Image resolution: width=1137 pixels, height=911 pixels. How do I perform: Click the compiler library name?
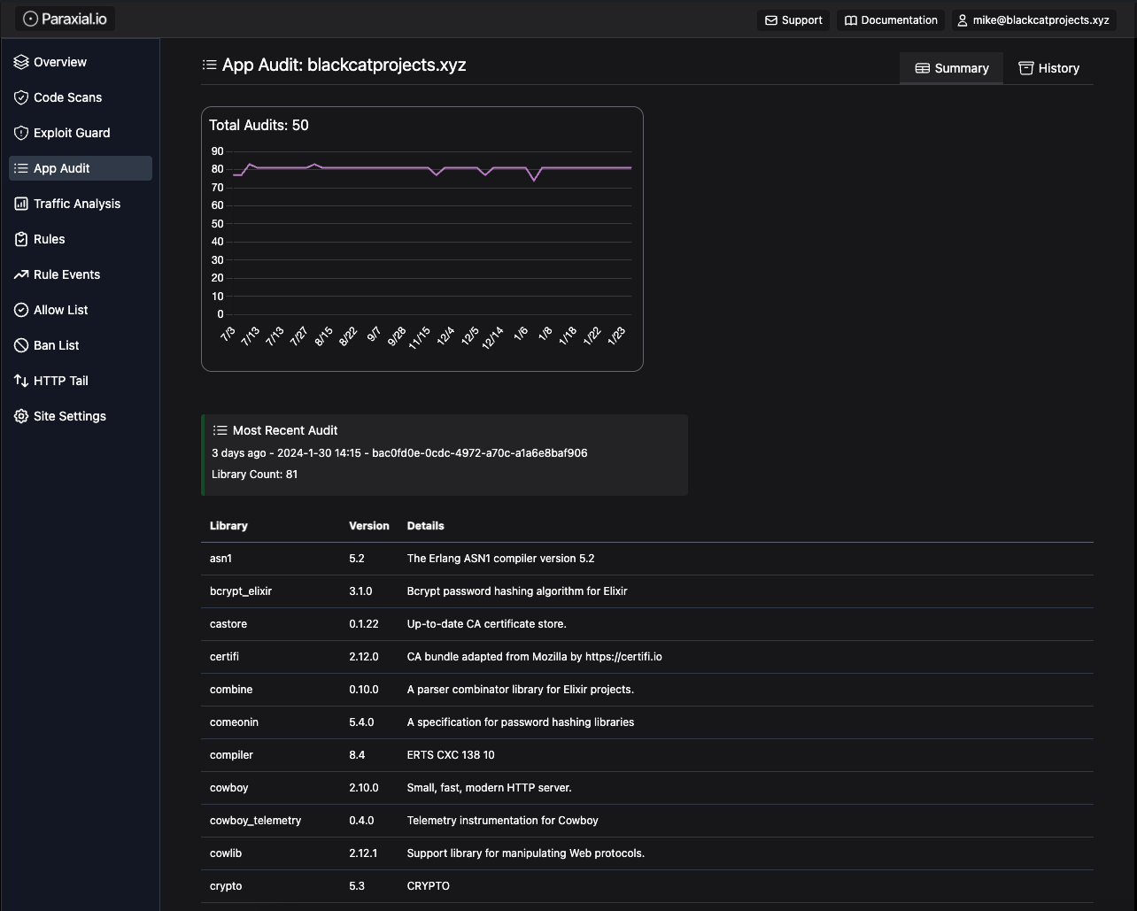[x=231, y=755]
